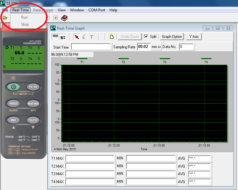Switch to the second list layout icon
This screenshot has height=190, width=238.
62,37
